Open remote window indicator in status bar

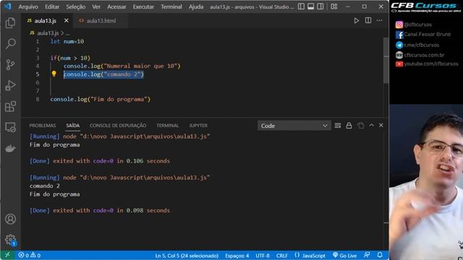[x=7, y=255]
